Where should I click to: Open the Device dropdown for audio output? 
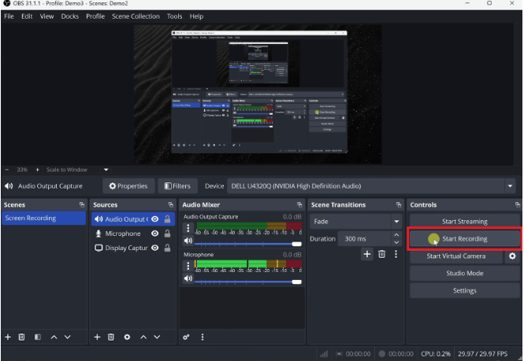(511, 186)
